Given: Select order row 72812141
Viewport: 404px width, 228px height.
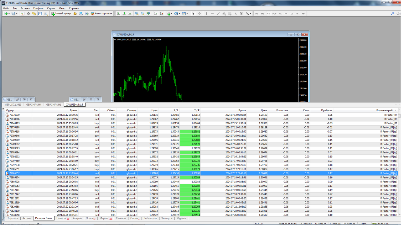Looking at the screenshot, I should coord(201,190).
